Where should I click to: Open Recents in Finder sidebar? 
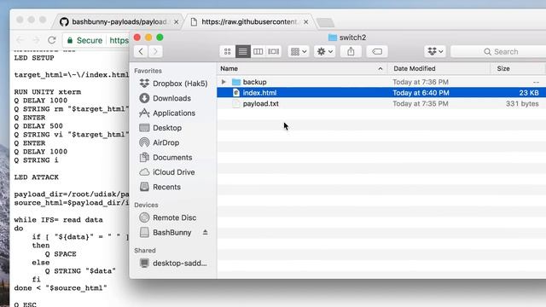point(160,187)
